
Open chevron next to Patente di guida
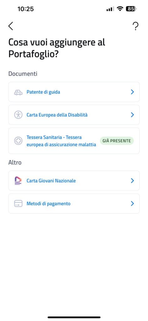point(132,92)
